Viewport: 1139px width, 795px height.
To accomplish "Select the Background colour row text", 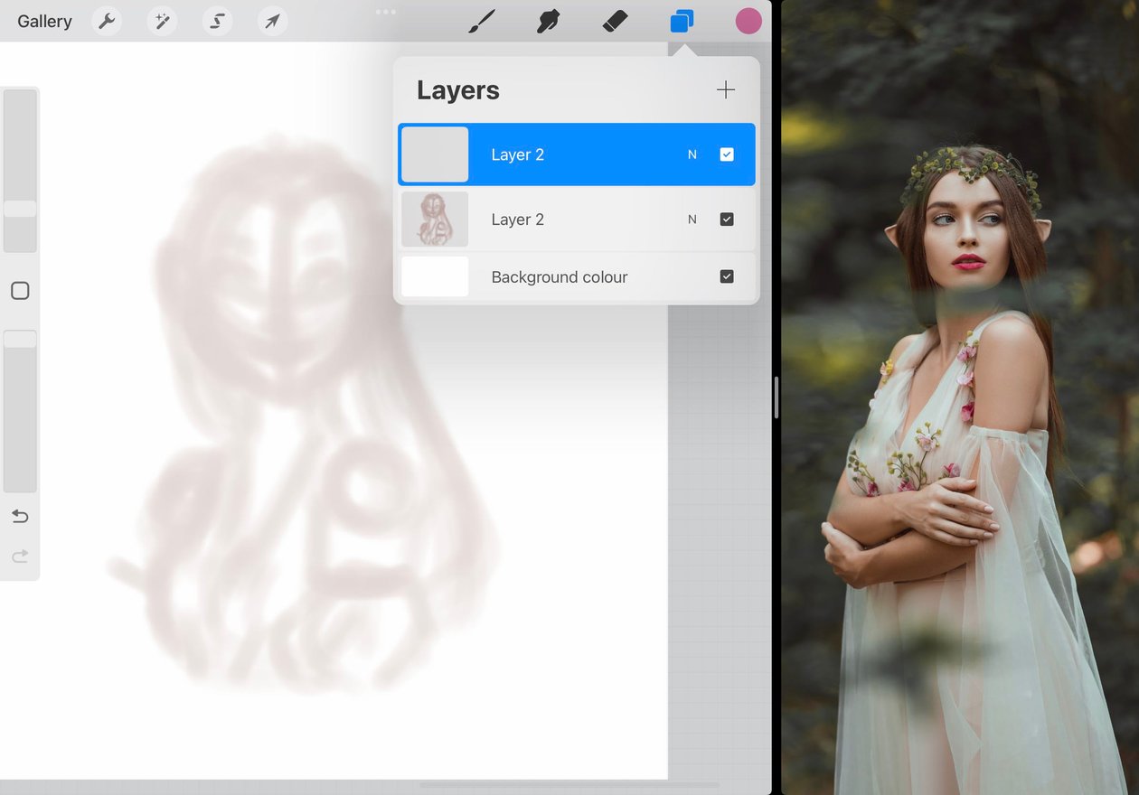I will 559,277.
